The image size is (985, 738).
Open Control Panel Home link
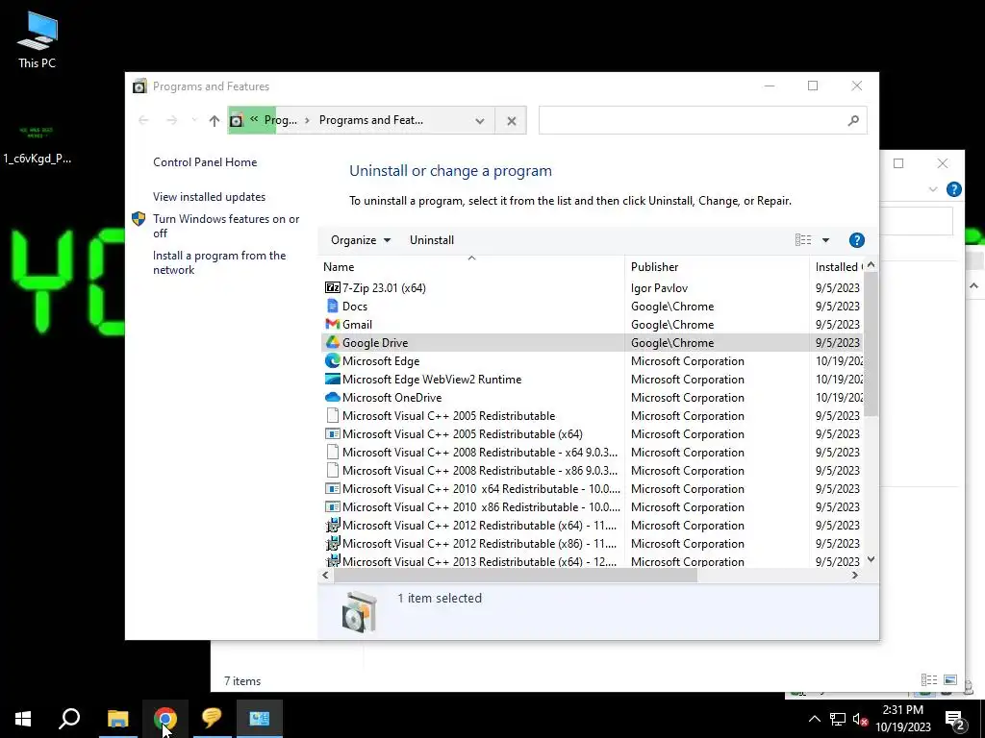[x=205, y=161]
